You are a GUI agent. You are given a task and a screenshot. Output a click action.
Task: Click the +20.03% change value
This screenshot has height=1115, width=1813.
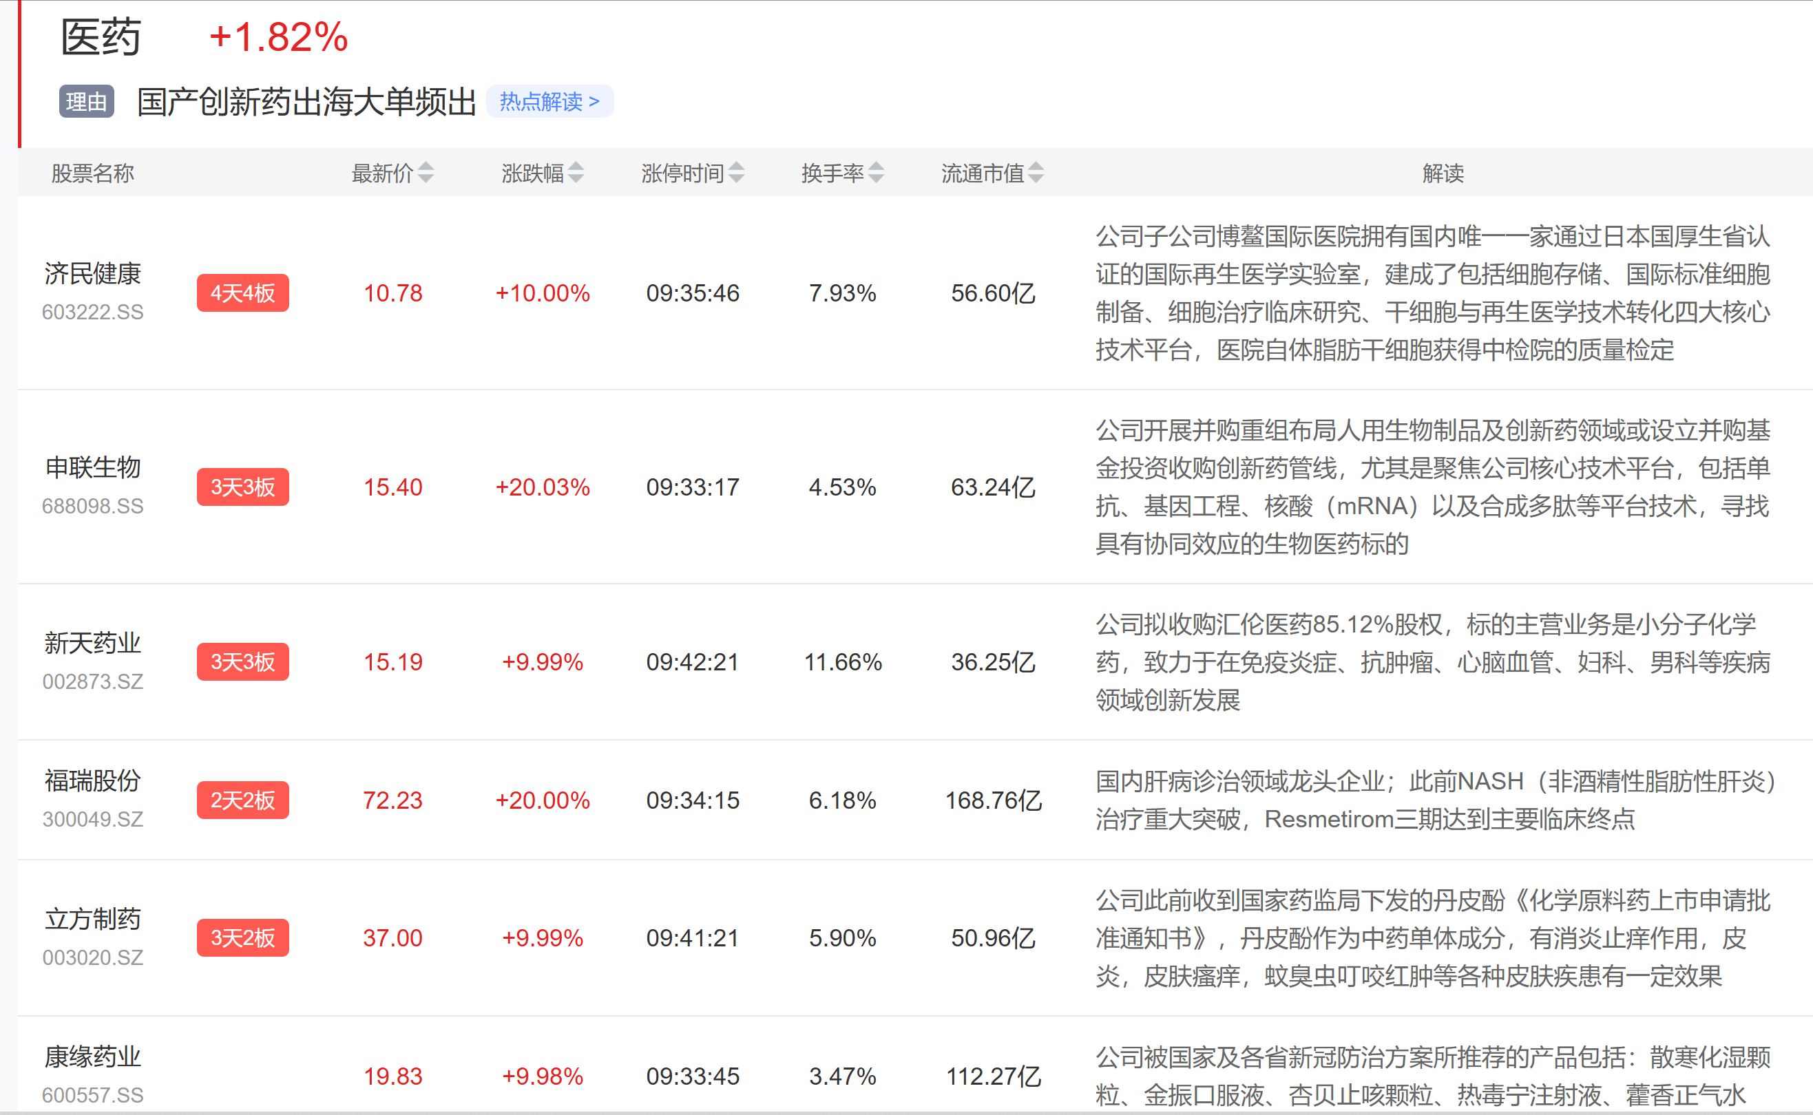(542, 487)
